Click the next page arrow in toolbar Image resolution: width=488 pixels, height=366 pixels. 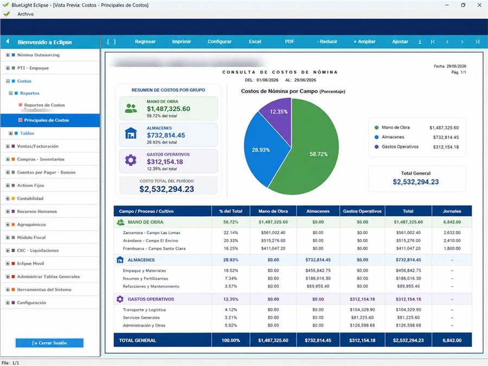[x=462, y=42]
